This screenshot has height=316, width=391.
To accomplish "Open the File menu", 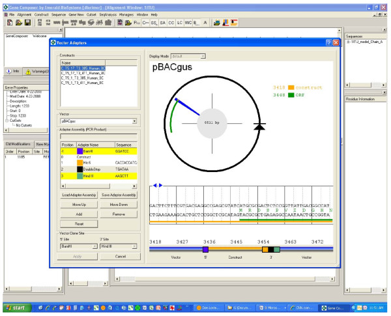I will tap(10, 15).
